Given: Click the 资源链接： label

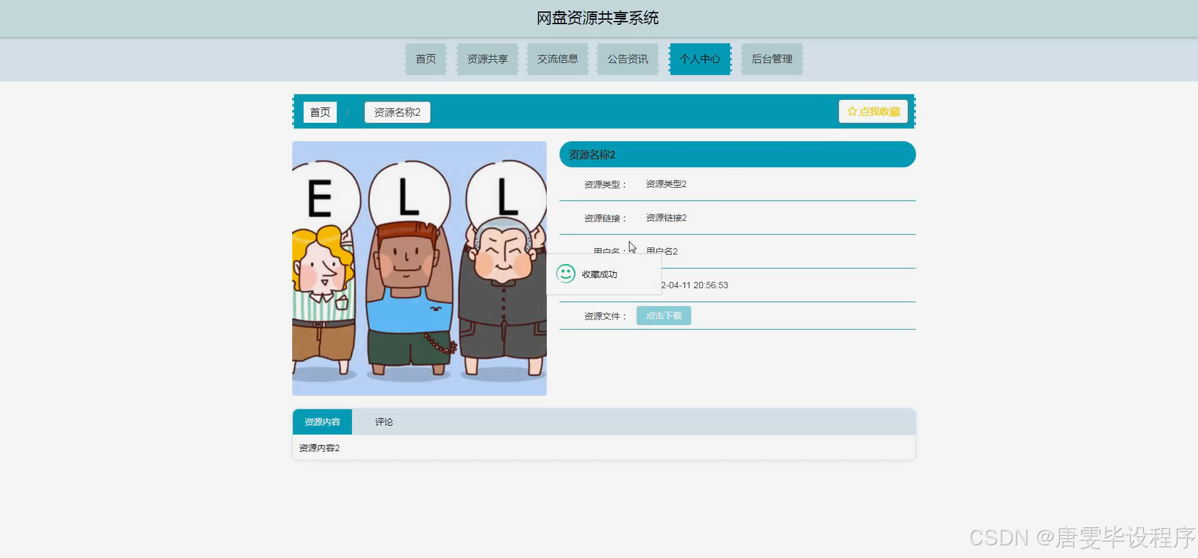Looking at the screenshot, I should 605,218.
